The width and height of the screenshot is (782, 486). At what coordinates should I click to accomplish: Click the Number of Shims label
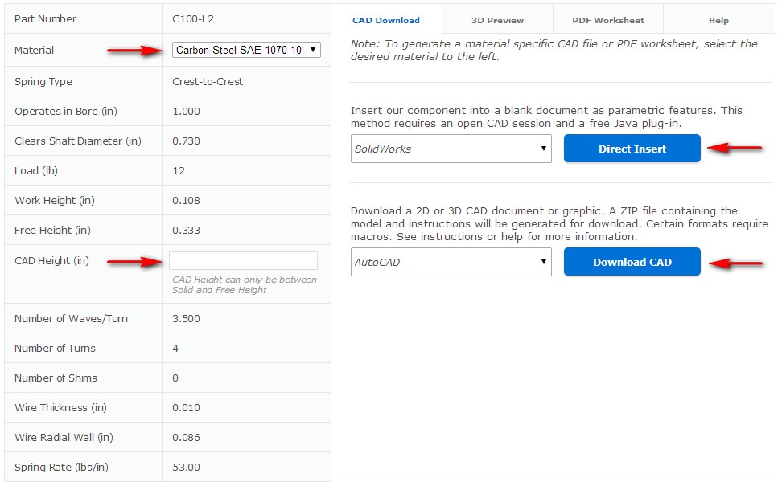point(56,378)
